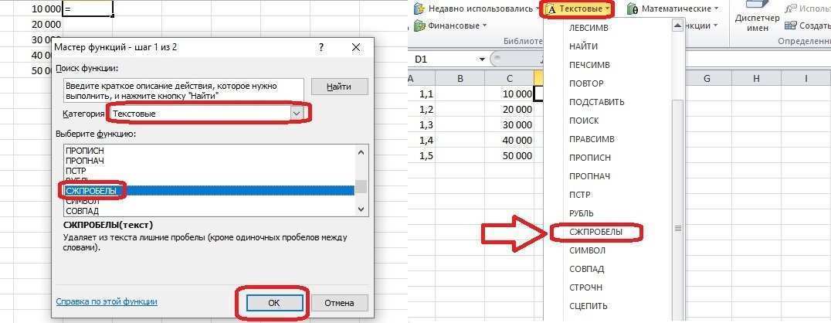Click cell containing 1,3
Viewport: 831px width, 323px height.
pyautogui.click(x=422, y=124)
